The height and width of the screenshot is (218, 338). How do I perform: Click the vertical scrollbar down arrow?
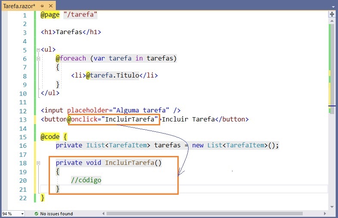pos(332,207)
